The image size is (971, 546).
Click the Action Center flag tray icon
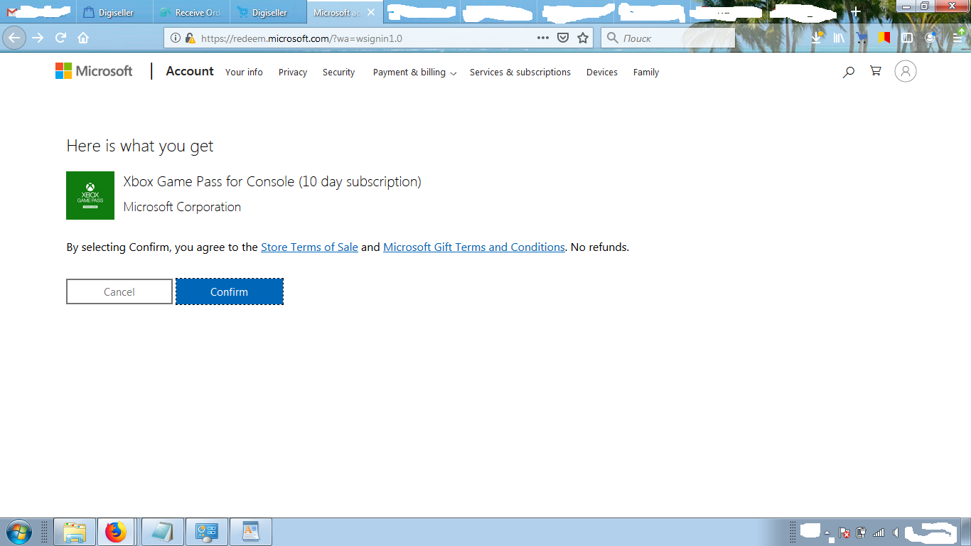[x=844, y=532]
